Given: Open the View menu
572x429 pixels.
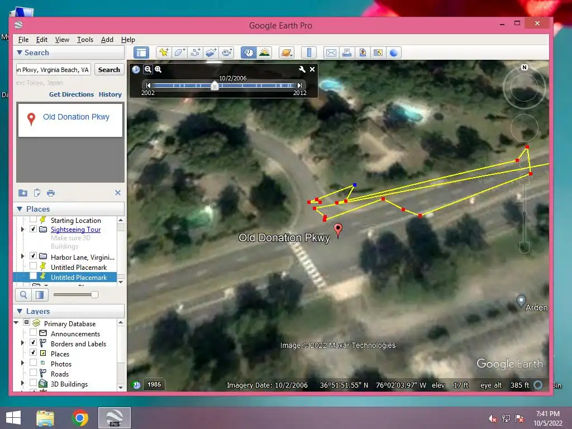Looking at the screenshot, I should [62, 40].
